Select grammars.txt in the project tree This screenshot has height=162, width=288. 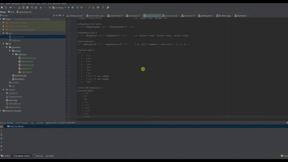tap(18, 37)
